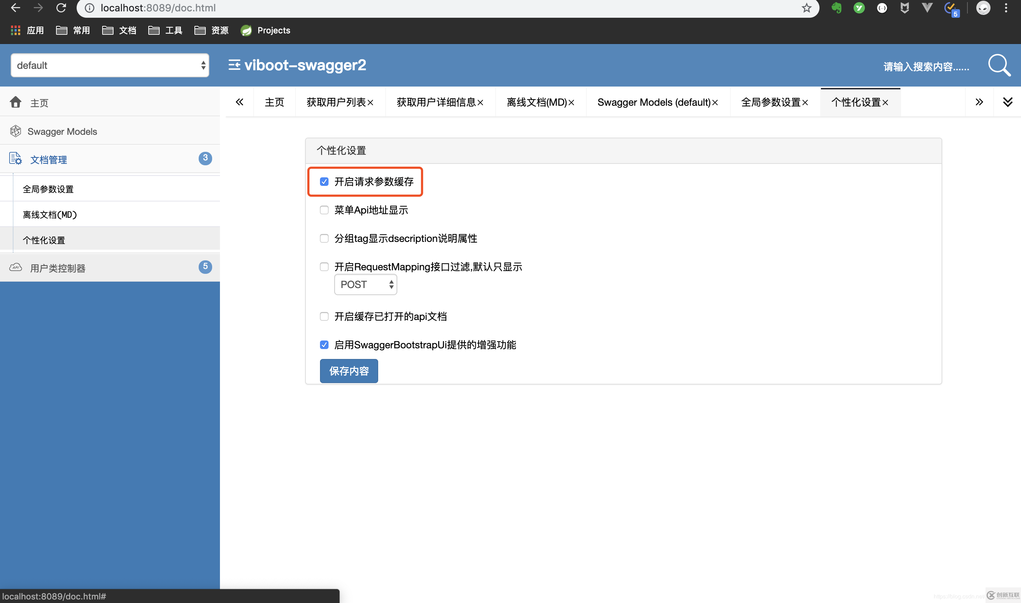Expand the tab options down-chevron menu
Viewport: 1021px width, 603px height.
click(1007, 102)
